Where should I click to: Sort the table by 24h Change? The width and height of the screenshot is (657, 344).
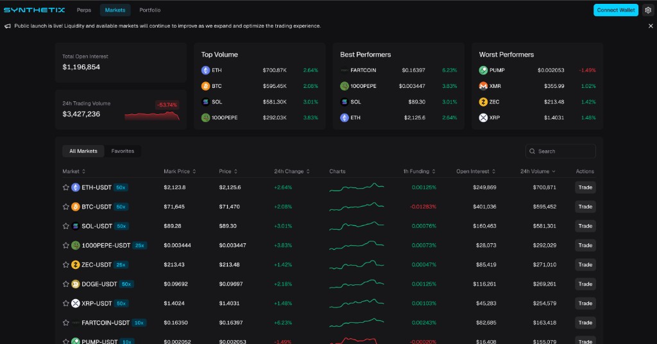[x=292, y=171]
